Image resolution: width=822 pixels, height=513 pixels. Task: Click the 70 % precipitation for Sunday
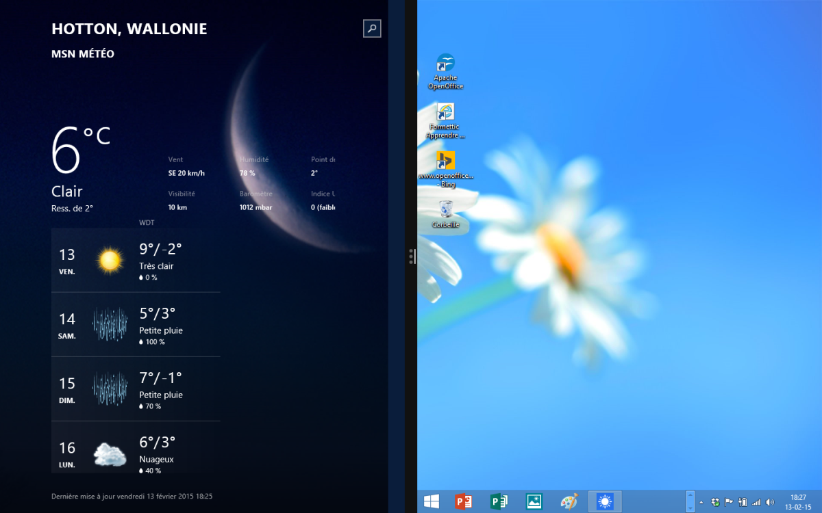point(150,406)
